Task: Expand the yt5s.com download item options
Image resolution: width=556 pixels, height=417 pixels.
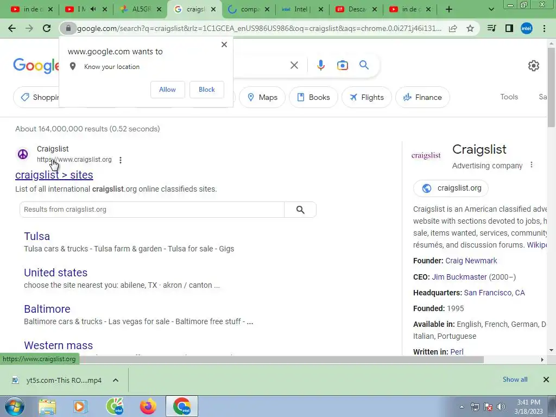Action: (x=116, y=380)
